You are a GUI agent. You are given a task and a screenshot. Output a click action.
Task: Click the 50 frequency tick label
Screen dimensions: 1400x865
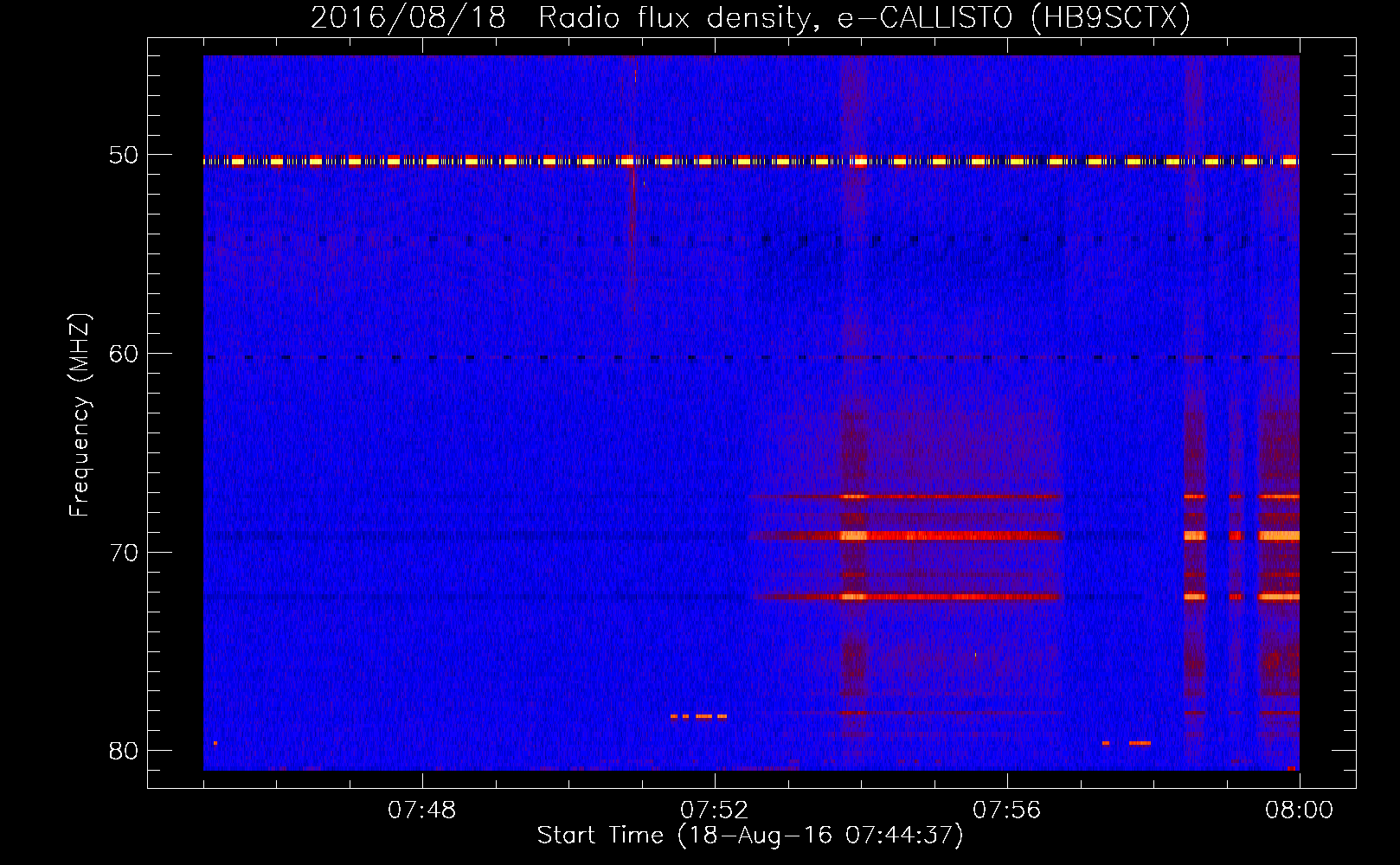point(124,156)
